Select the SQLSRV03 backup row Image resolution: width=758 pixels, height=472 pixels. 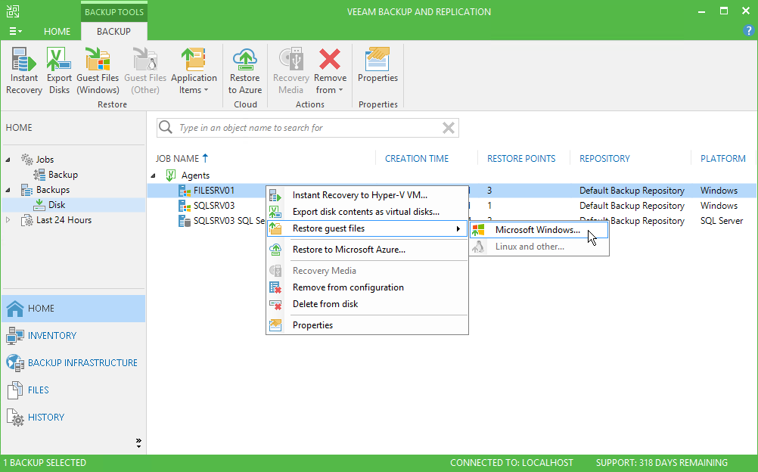pyautogui.click(x=452, y=206)
